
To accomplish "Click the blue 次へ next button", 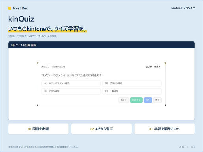I will 148,100.
